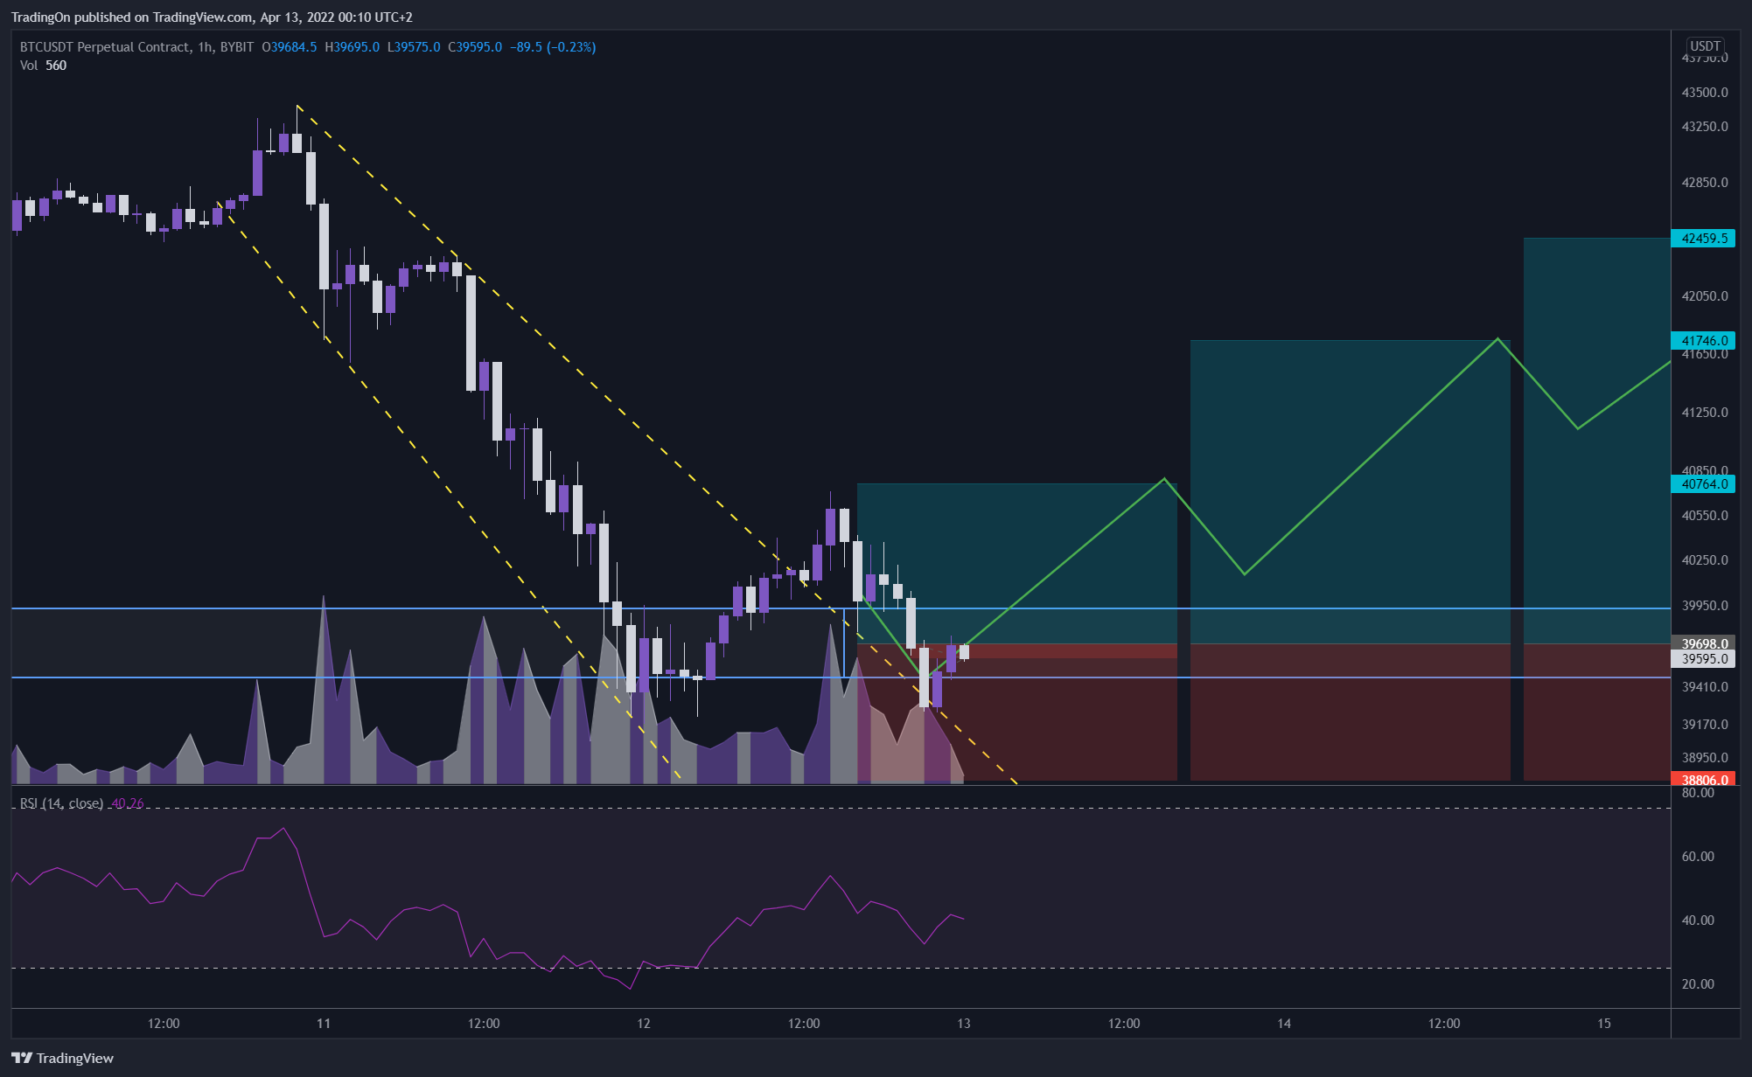Click the 42850.0 price axis label
This screenshot has width=1752, height=1077.
(x=1705, y=183)
